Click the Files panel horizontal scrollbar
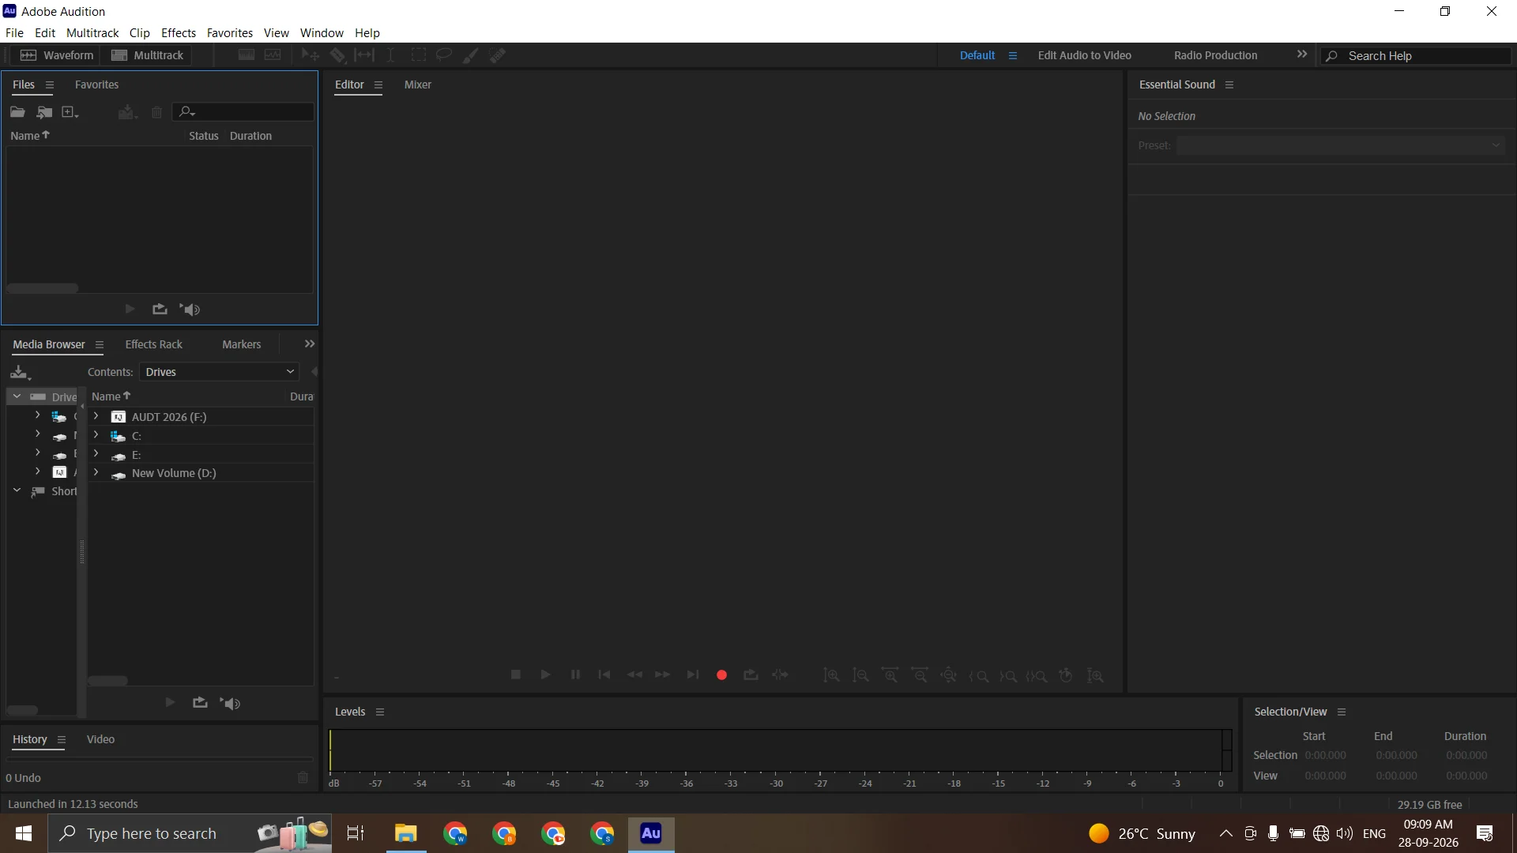This screenshot has height=853, width=1517. pos(43,288)
